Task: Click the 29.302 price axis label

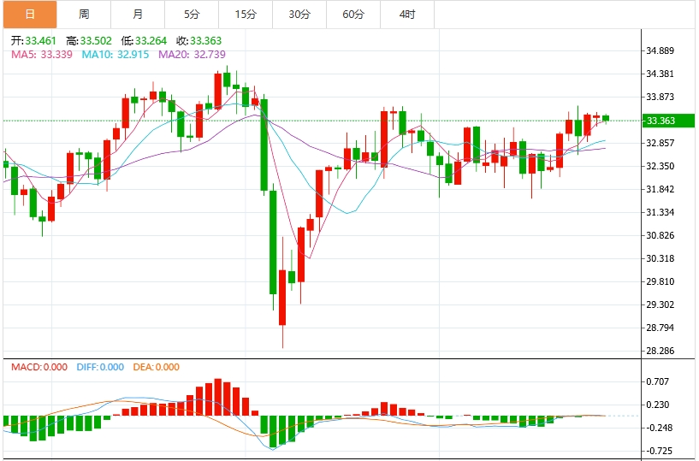Action: click(x=660, y=305)
